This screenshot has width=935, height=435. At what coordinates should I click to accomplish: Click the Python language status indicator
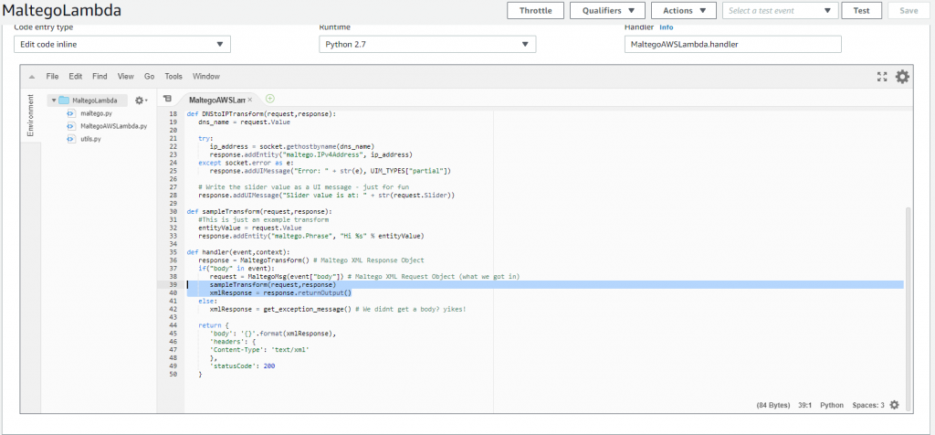pyautogui.click(x=832, y=405)
